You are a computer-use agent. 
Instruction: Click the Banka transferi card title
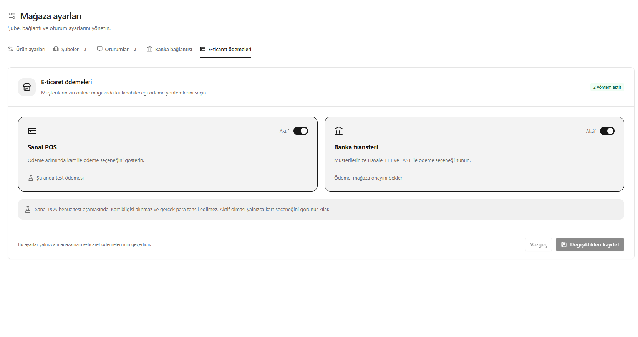pyautogui.click(x=356, y=147)
